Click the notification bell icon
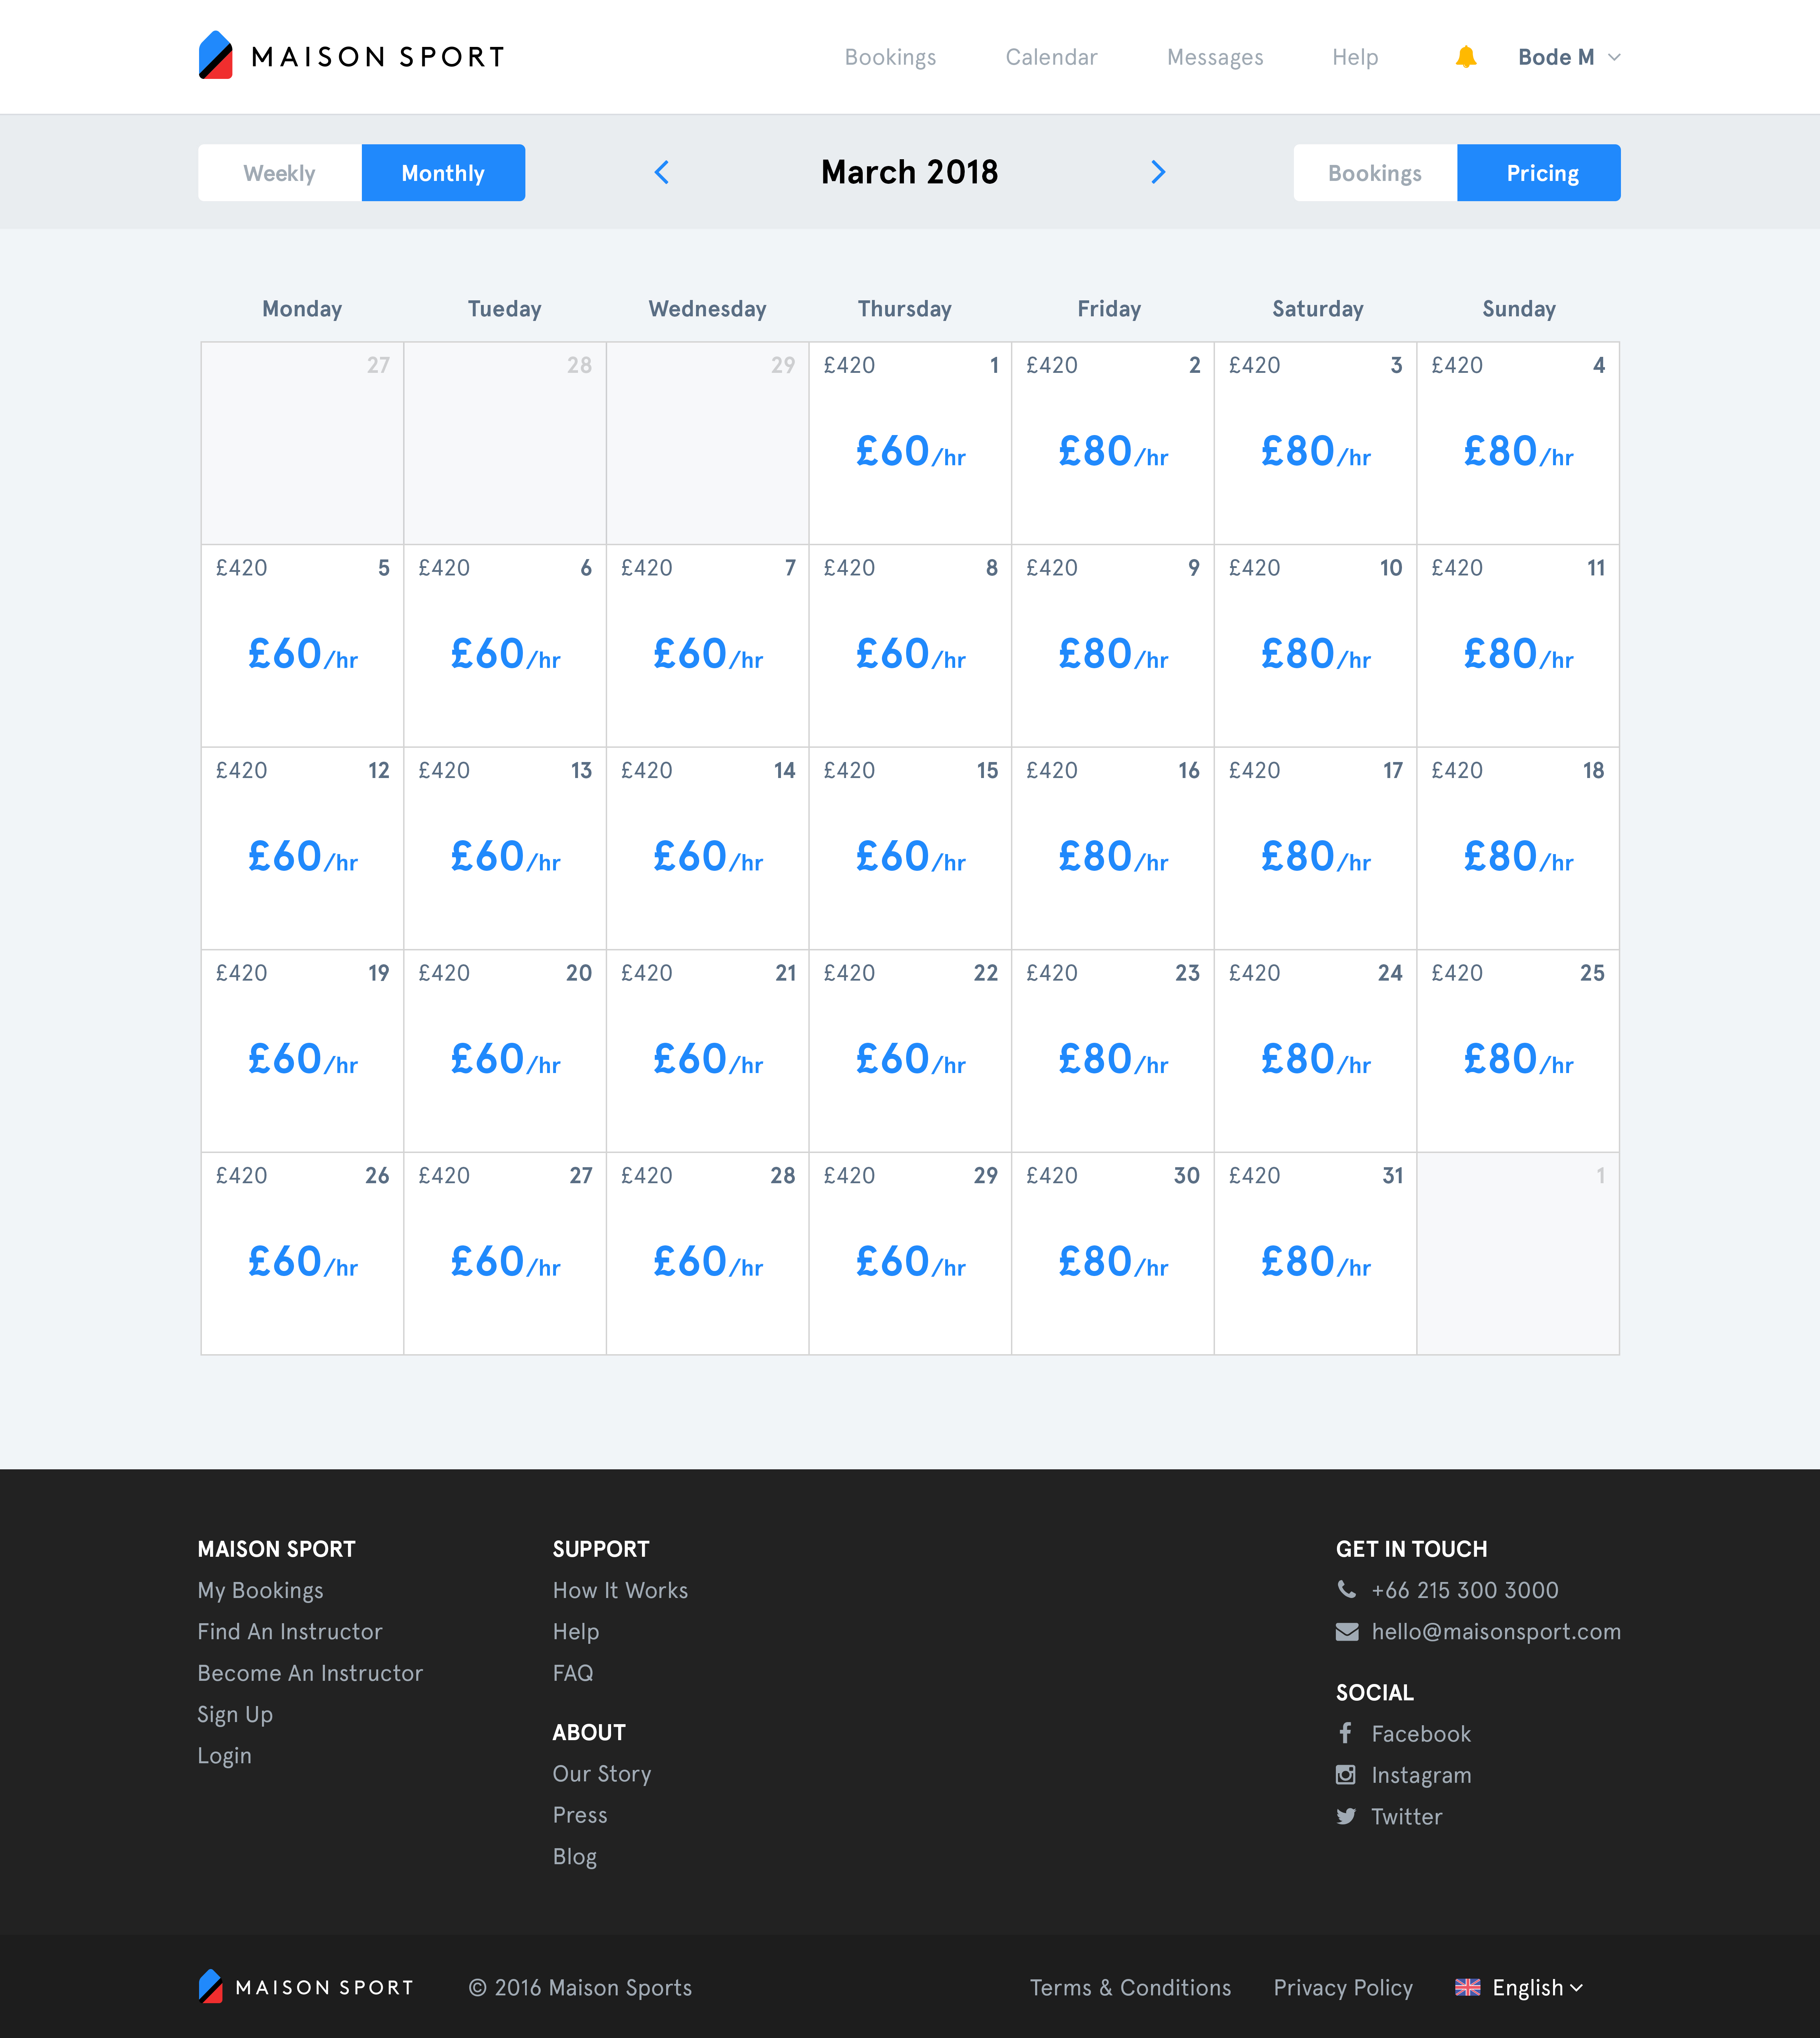 [x=1466, y=57]
